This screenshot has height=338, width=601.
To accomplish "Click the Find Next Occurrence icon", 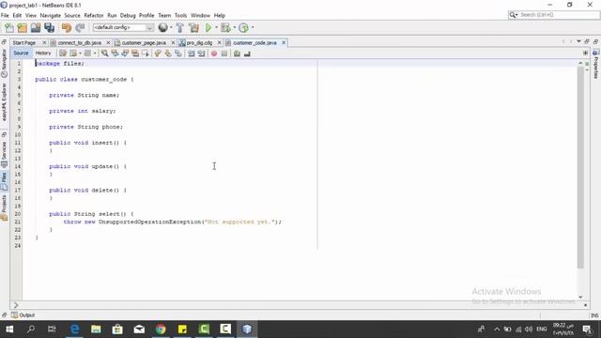I will [125, 54].
